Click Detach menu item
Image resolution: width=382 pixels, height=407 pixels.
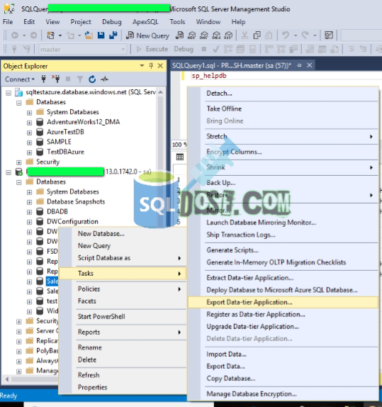coord(219,93)
